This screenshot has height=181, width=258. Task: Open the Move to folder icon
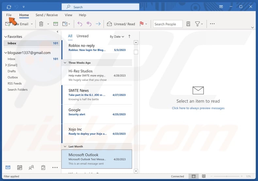click(x=65, y=24)
